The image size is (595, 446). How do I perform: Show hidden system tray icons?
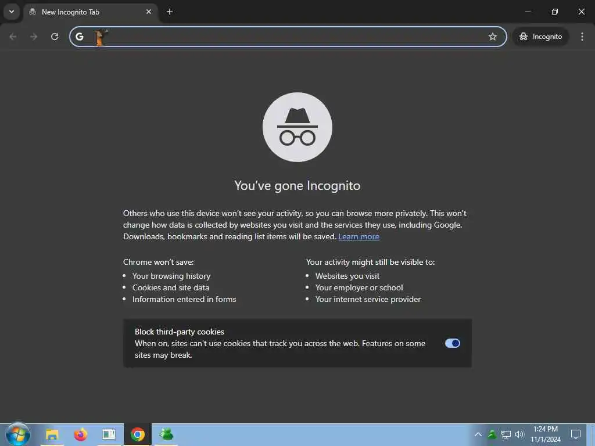tap(478, 434)
